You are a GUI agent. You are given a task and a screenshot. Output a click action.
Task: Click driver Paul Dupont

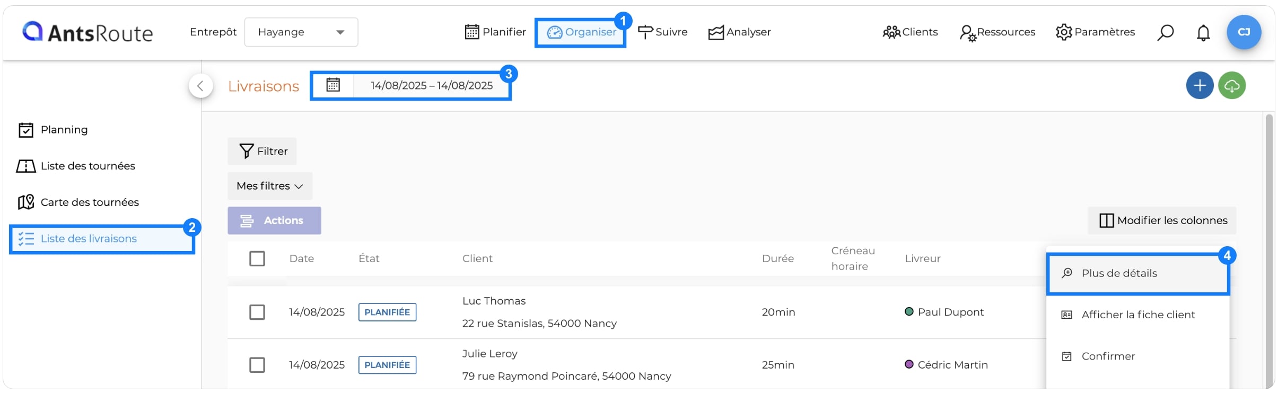pos(951,312)
